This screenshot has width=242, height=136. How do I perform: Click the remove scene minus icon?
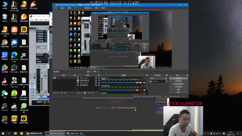click(57, 93)
